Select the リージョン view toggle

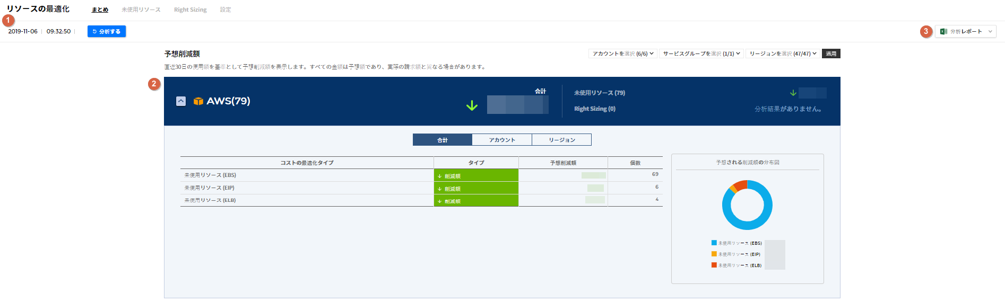point(561,140)
